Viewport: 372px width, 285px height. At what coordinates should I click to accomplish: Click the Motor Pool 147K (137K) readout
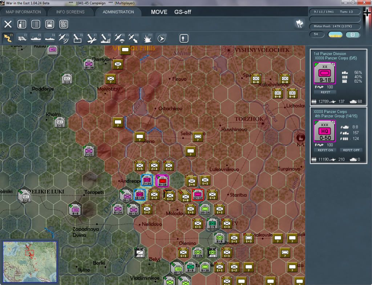335,26
